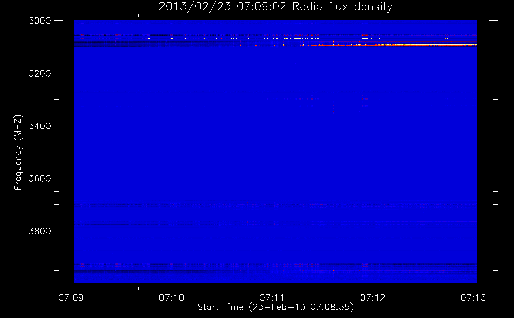
Task: Click the 3600 frequency tick label
Action: click(40, 178)
